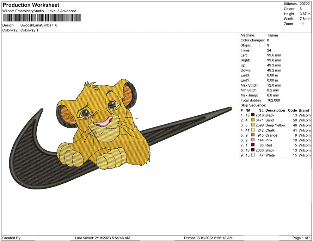Click the Wilcom EmbroideryStudio subtitle
The image size is (313, 241).
[39, 11]
